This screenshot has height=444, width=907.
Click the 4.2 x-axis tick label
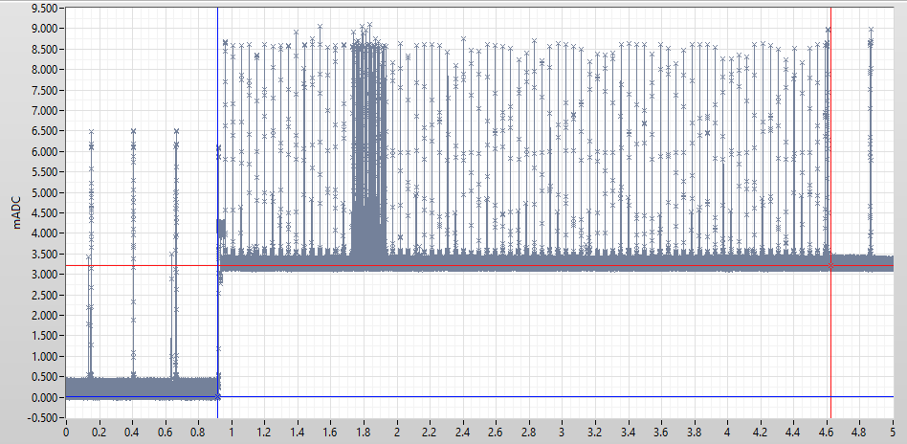tap(760, 432)
